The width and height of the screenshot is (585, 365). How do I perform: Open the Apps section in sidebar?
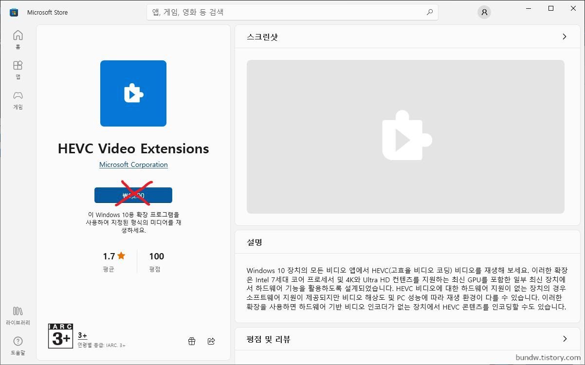click(x=18, y=70)
